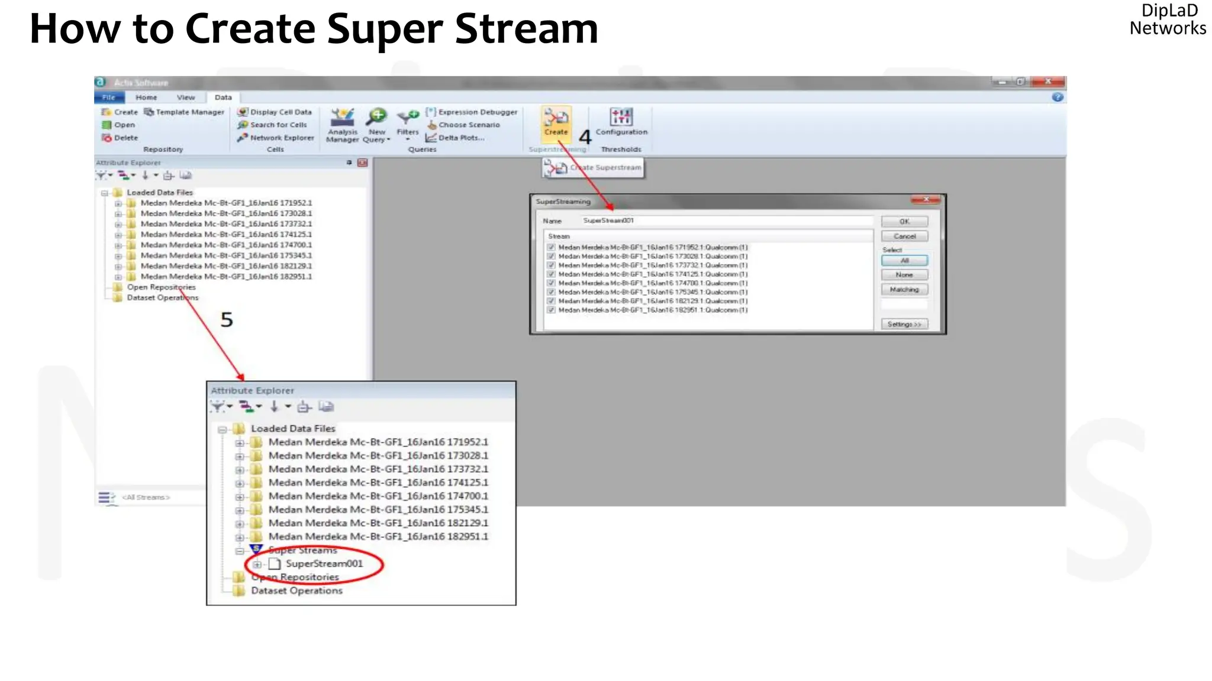Click OK in SuperStreaming dialog
Viewport: 1212px width, 681px height.
904,221
